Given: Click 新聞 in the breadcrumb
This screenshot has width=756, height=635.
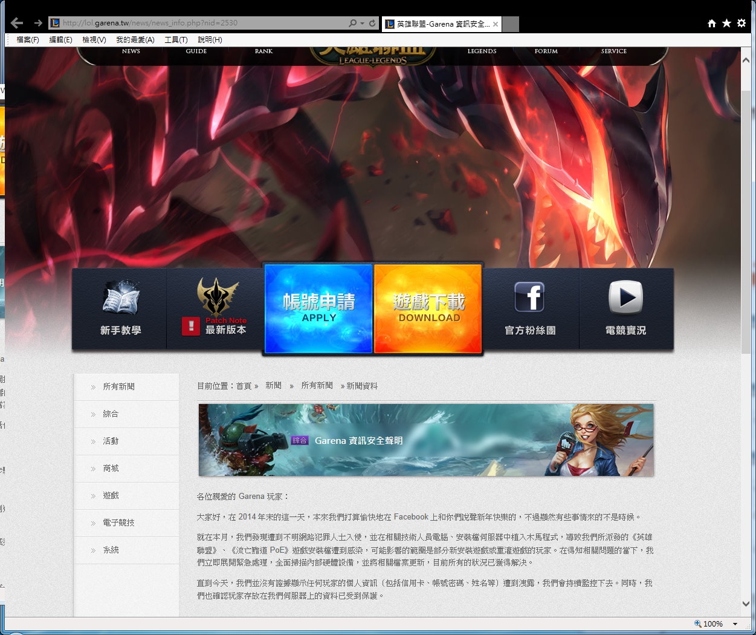Looking at the screenshot, I should 273,385.
